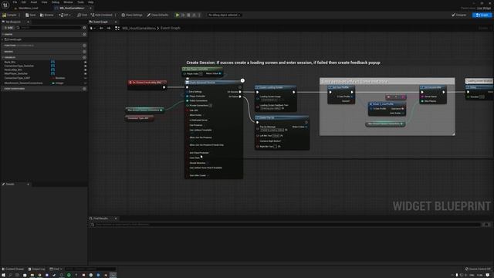Focus the Find Results search input
The height and width of the screenshot is (278, 494).
tap(287, 225)
